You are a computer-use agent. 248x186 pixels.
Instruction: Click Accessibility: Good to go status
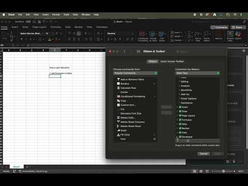[33, 172]
